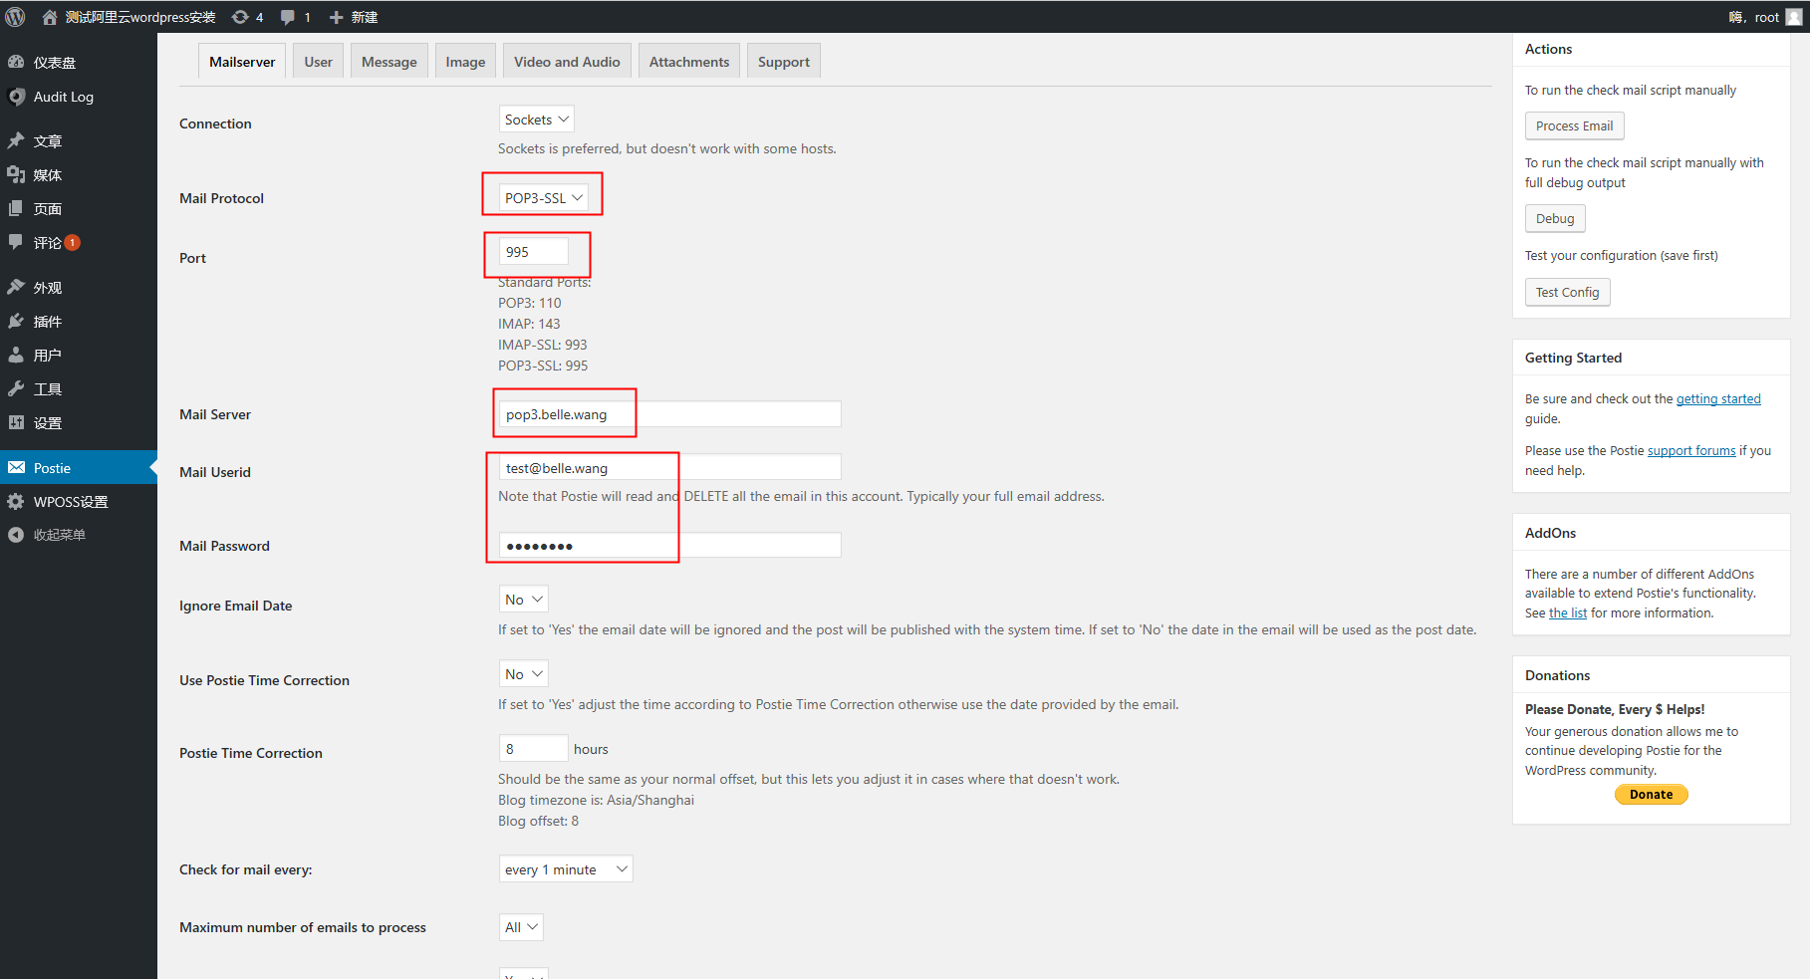Follow the getting started link
The height and width of the screenshot is (979, 1810).
(1717, 399)
